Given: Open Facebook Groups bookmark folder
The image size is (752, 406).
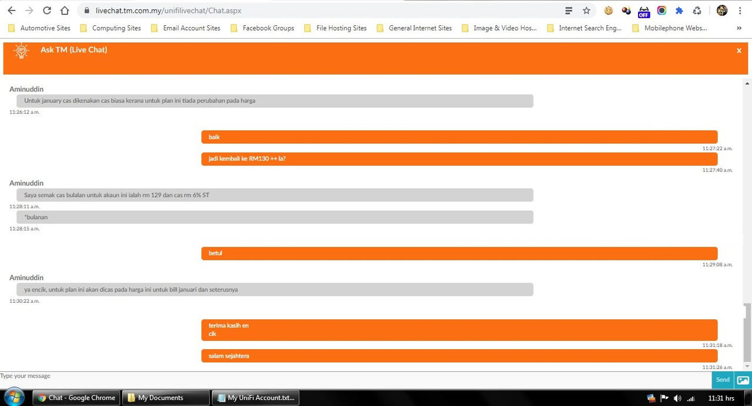Looking at the screenshot, I should pos(262,28).
